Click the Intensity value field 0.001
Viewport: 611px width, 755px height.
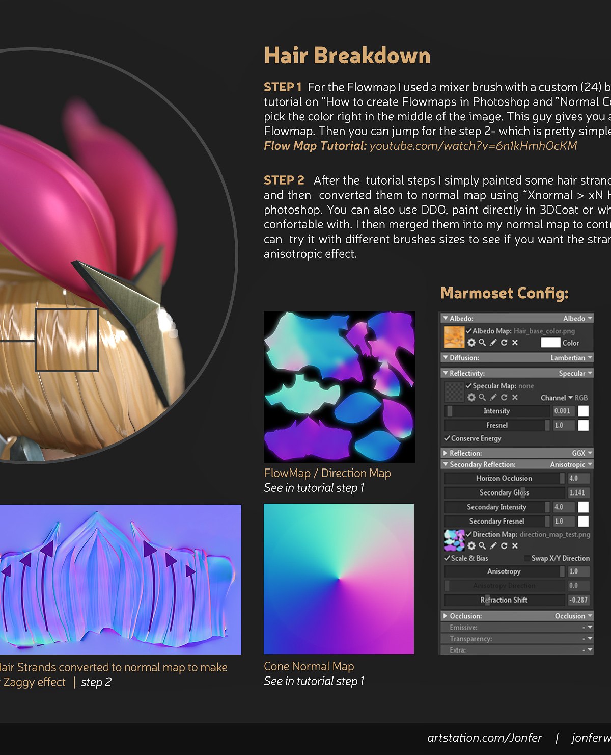point(564,411)
